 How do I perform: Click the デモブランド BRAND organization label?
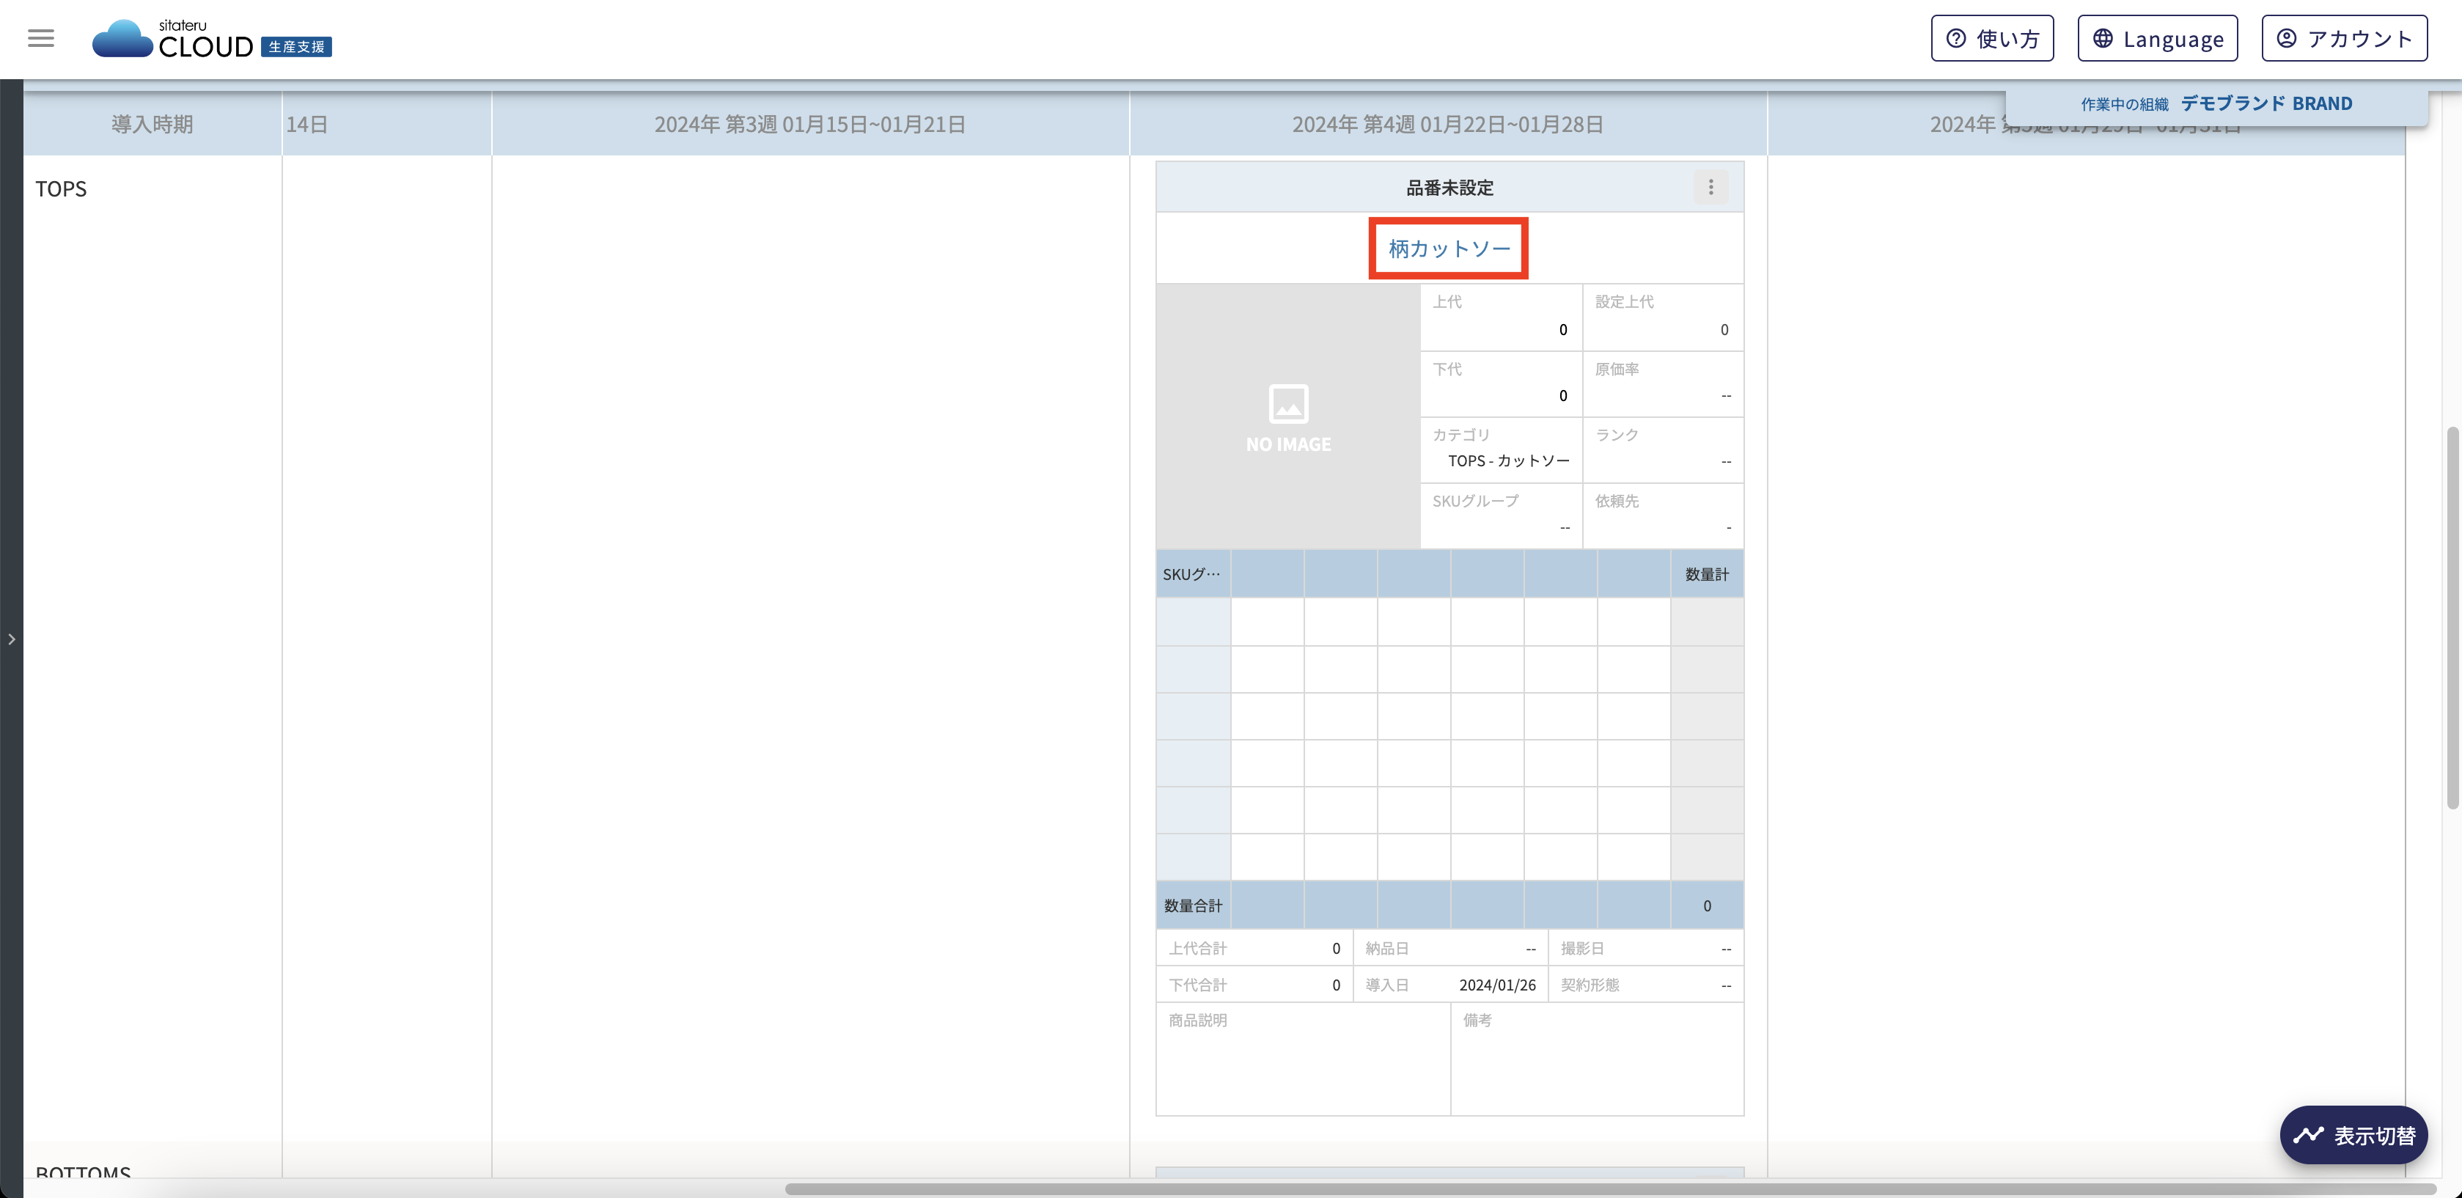coord(2266,103)
